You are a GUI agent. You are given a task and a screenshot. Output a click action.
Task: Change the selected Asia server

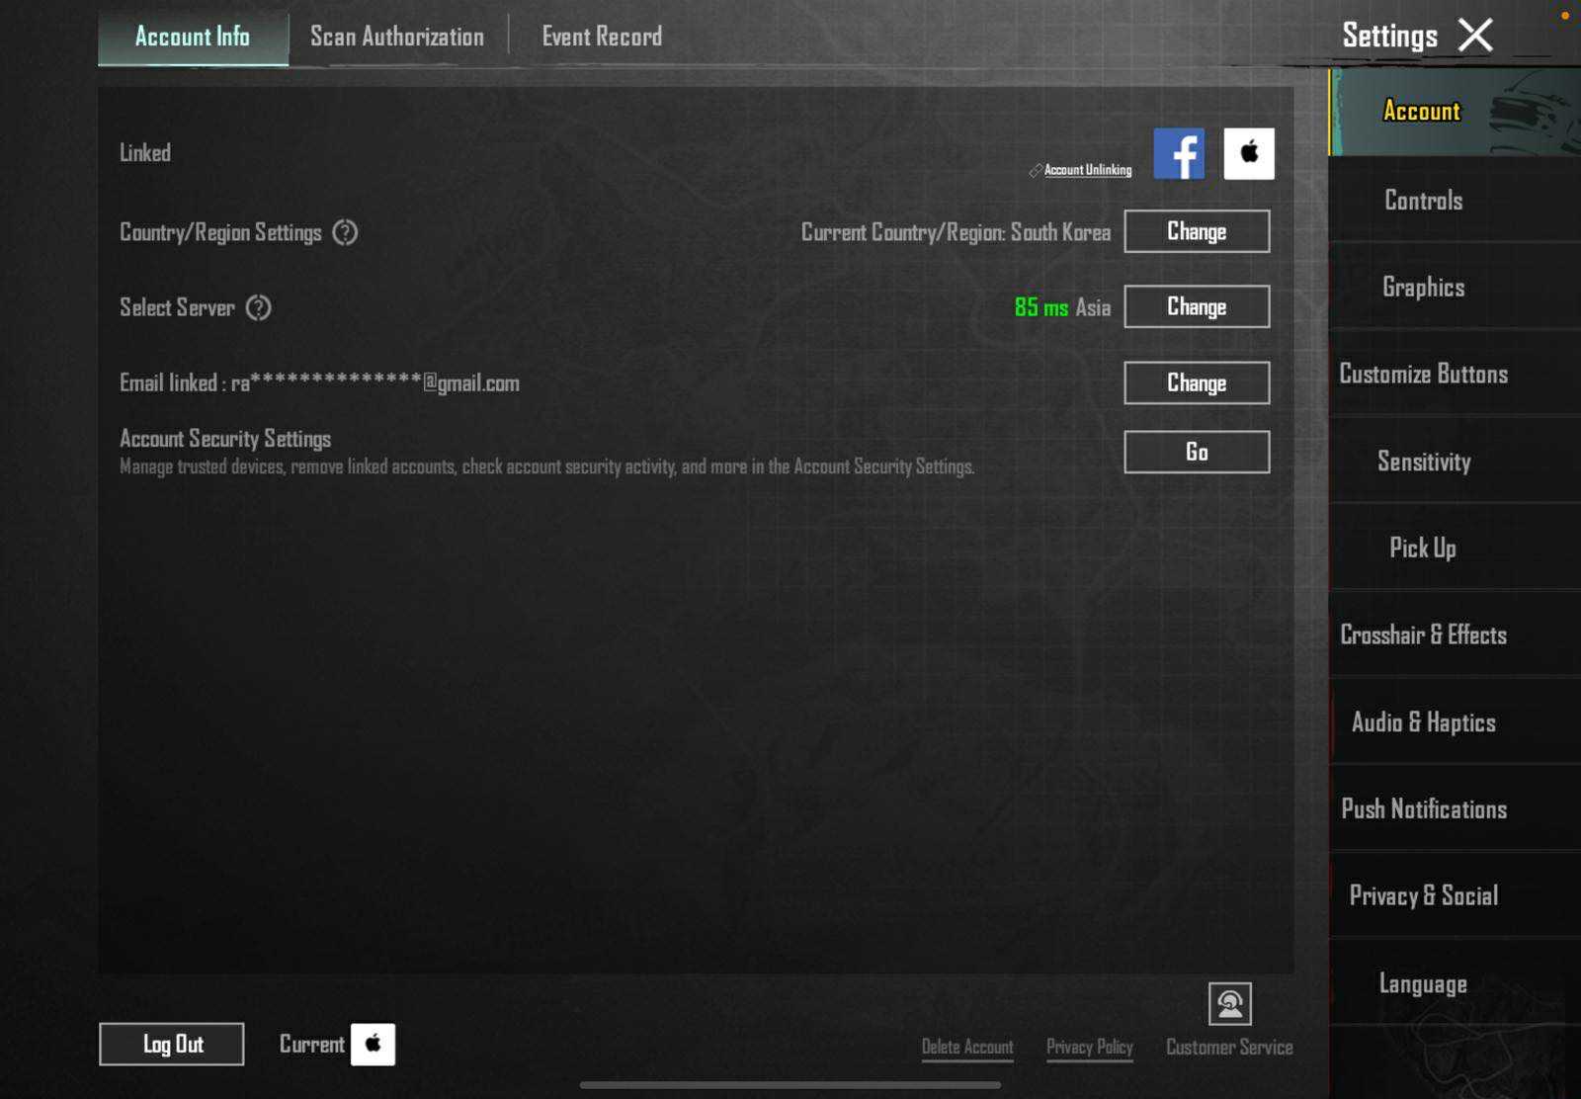[x=1197, y=307]
